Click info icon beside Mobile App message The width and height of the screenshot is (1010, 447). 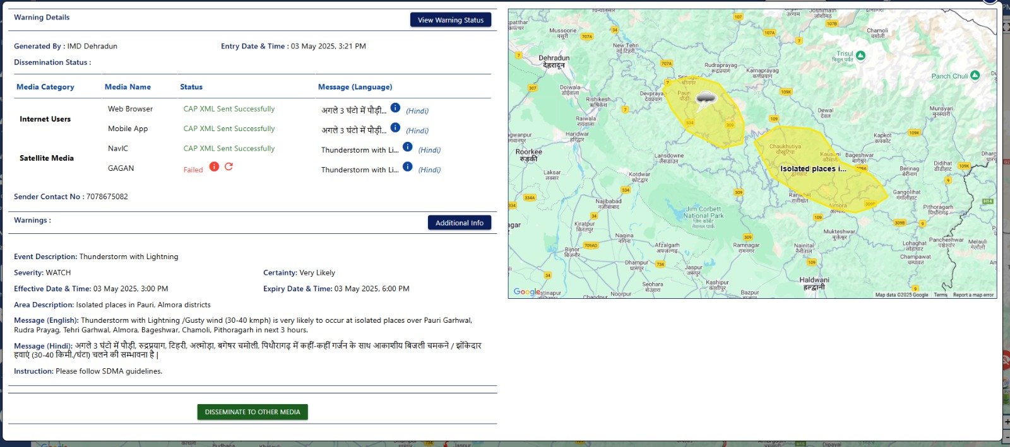click(395, 127)
